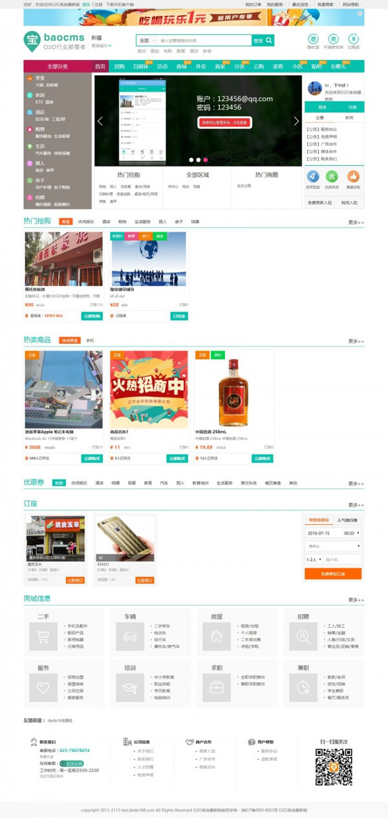Click the 亲子 category icon in sidebar
The image size is (388, 818).
[x=30, y=181]
